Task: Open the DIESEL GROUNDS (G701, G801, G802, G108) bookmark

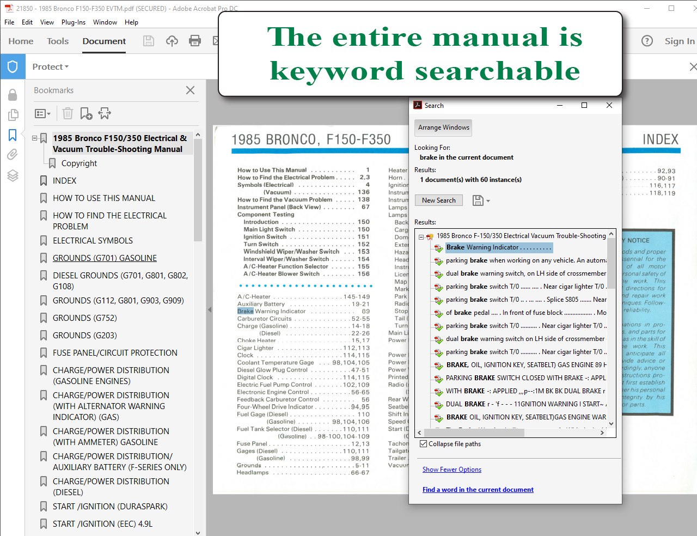Action: (x=120, y=281)
